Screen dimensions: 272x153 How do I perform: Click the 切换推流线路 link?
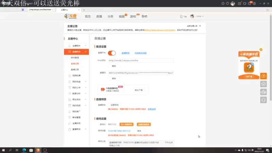140,53
